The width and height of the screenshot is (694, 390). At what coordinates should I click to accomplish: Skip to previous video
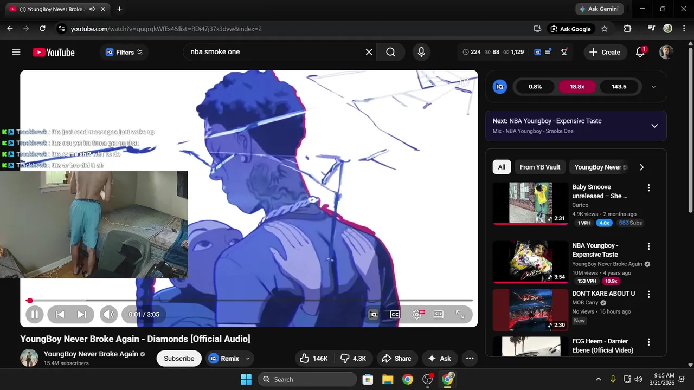click(x=60, y=314)
